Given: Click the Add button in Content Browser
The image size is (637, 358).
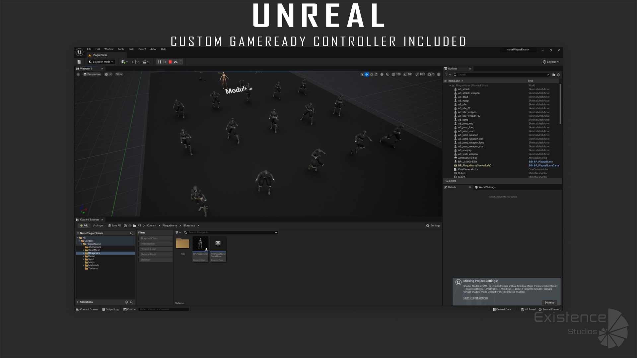Looking at the screenshot, I should click(x=84, y=226).
